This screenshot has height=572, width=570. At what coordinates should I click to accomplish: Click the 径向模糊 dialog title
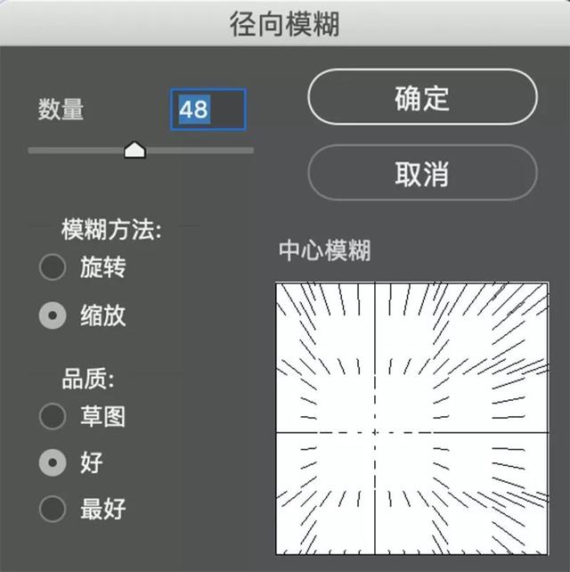point(285,24)
